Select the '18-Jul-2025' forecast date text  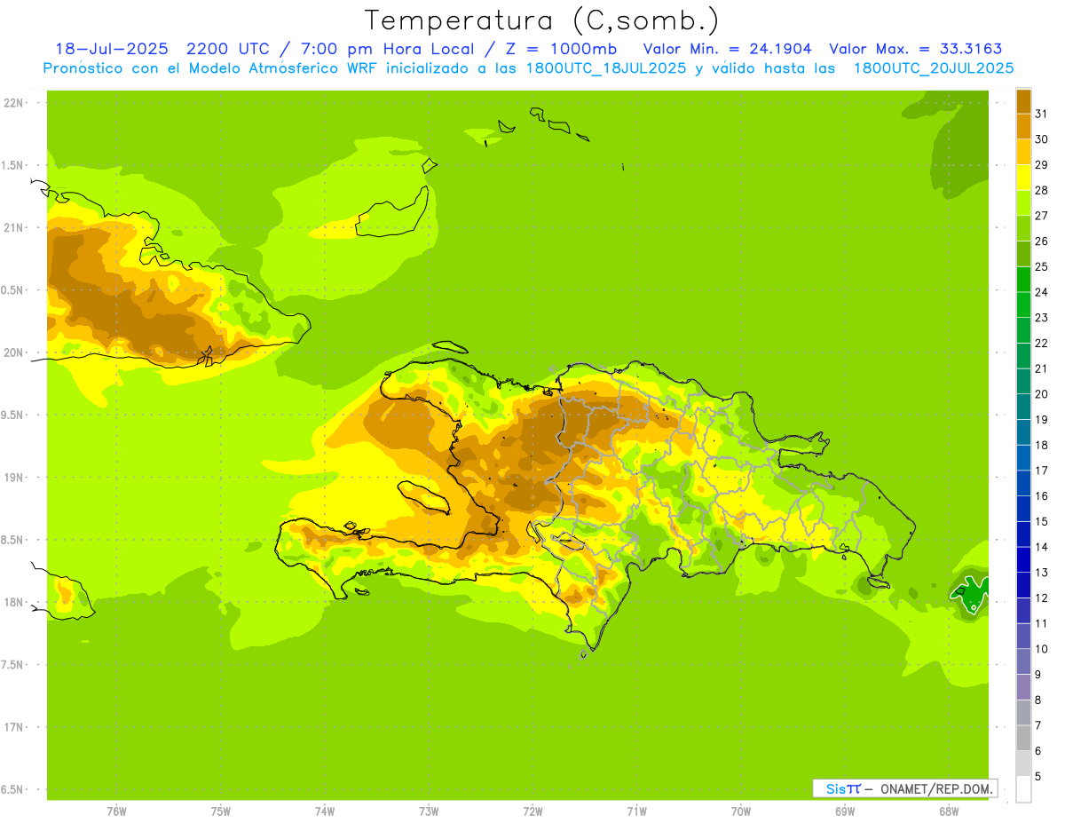point(112,49)
